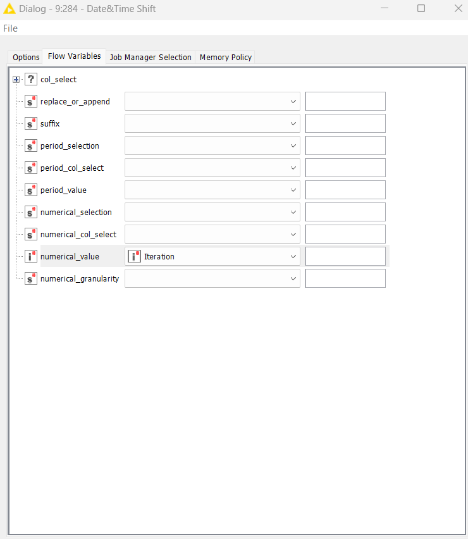Open the numerical_granularity variable dropdown
This screenshot has height=539, width=468.
(x=212, y=279)
